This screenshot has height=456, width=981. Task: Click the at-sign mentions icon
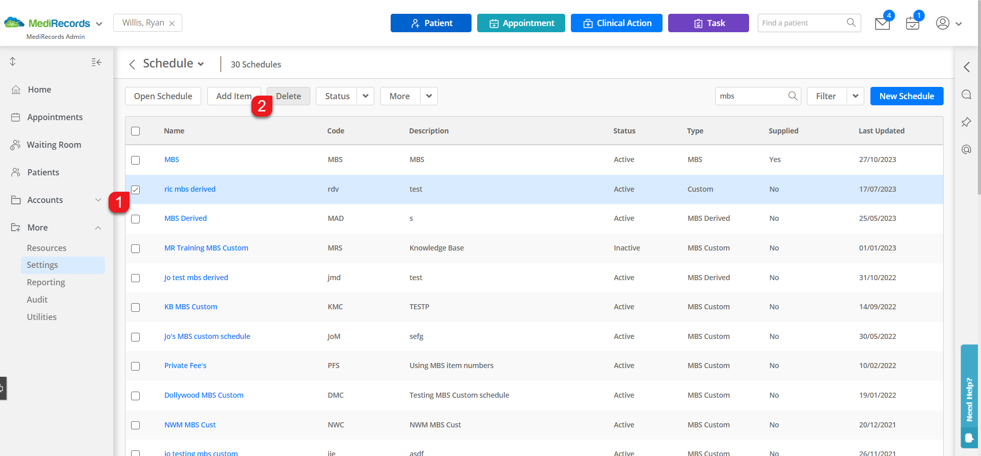click(x=966, y=149)
